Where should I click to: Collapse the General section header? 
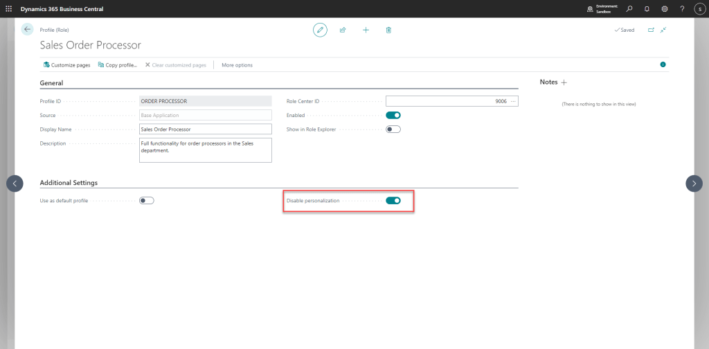52,83
